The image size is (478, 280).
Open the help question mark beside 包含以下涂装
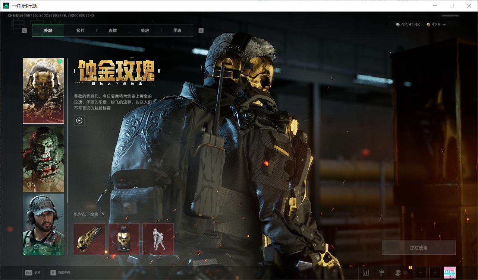(103, 214)
